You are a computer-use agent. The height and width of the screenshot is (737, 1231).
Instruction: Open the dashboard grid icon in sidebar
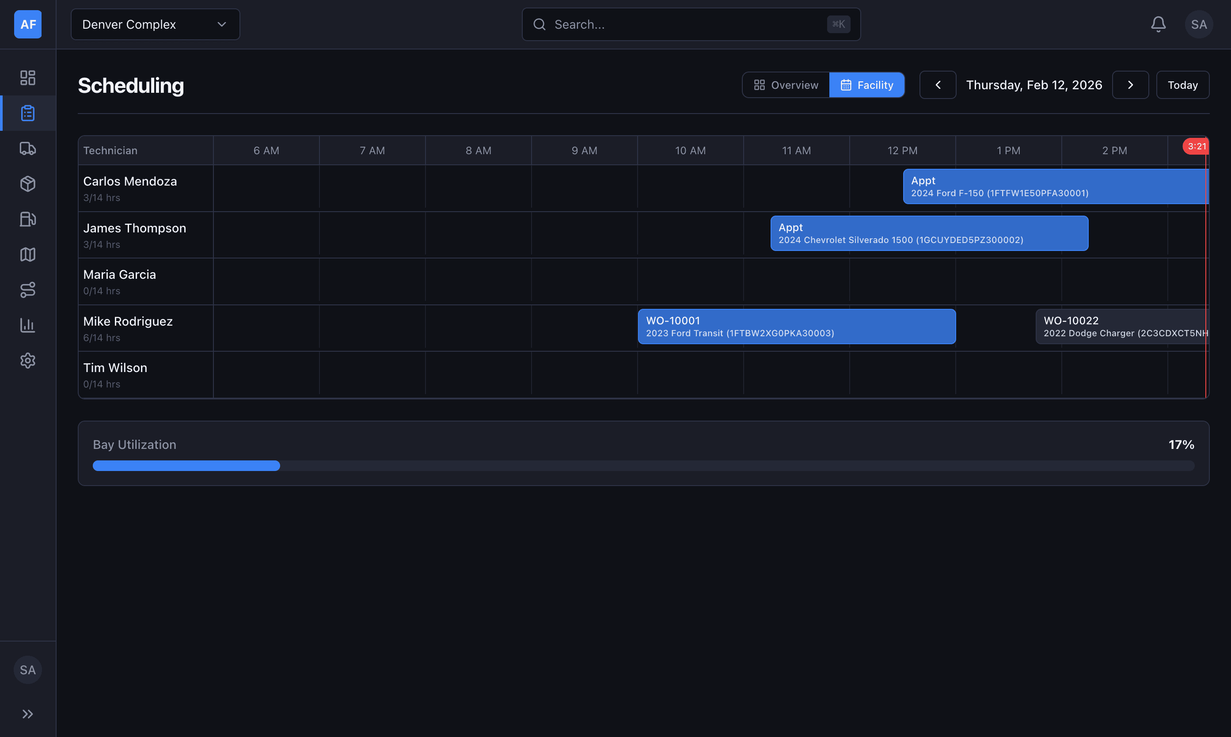28,77
